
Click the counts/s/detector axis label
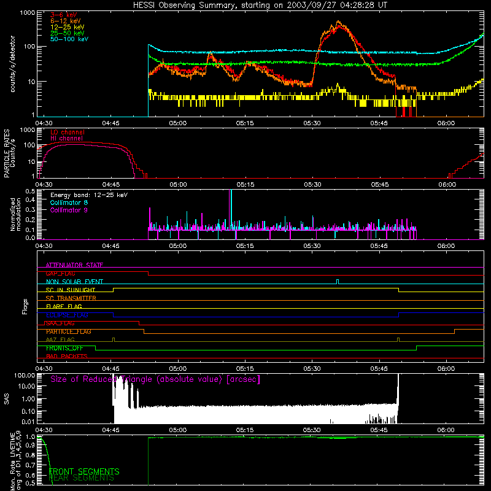tap(13, 64)
